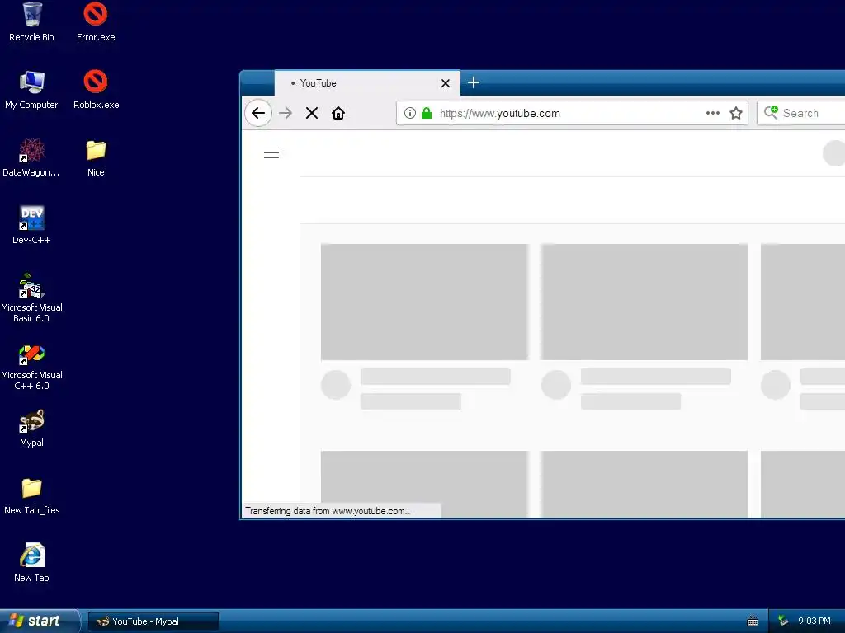Stop loading the page with X button

coord(311,113)
